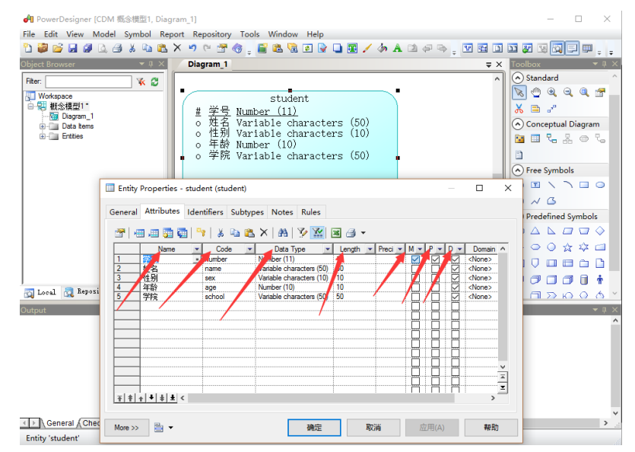The height and width of the screenshot is (452, 635).
Task: Collapse the Conceptual Diagram toolbox section
Action: (x=518, y=124)
